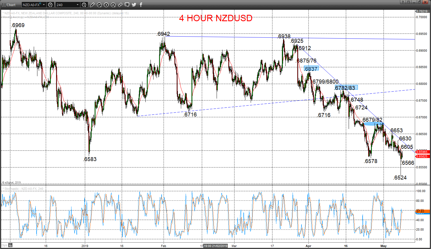Open the chat comment bubble icon
This screenshot has height=249, width=431.
tap(127, 5)
